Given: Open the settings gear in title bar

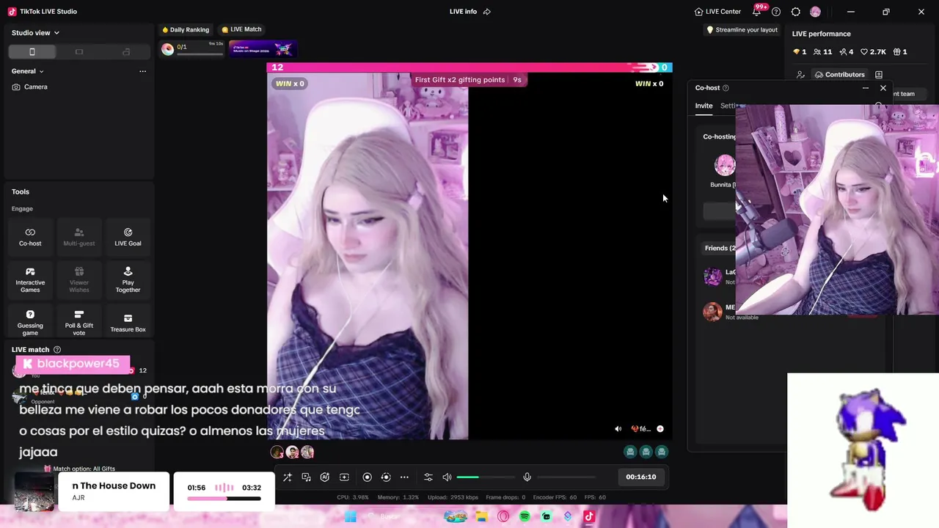Looking at the screenshot, I should point(796,12).
